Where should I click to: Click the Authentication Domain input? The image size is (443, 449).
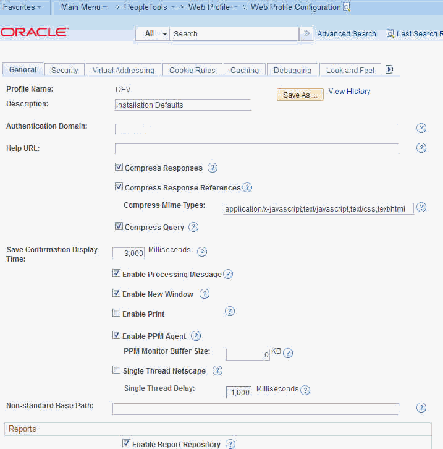257,129
